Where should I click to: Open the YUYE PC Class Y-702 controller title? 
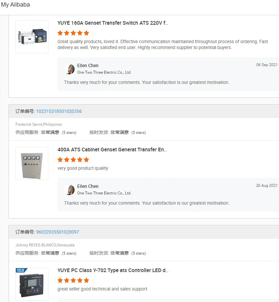(x=113, y=270)
